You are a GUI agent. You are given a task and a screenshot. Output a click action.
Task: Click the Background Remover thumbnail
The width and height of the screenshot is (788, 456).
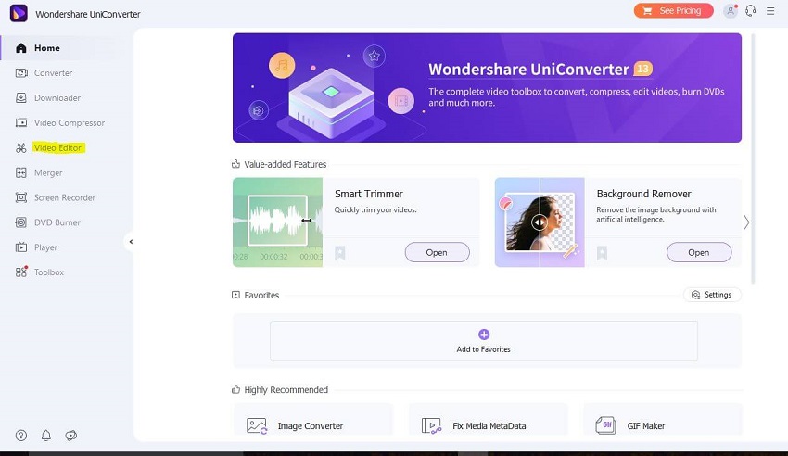(540, 222)
